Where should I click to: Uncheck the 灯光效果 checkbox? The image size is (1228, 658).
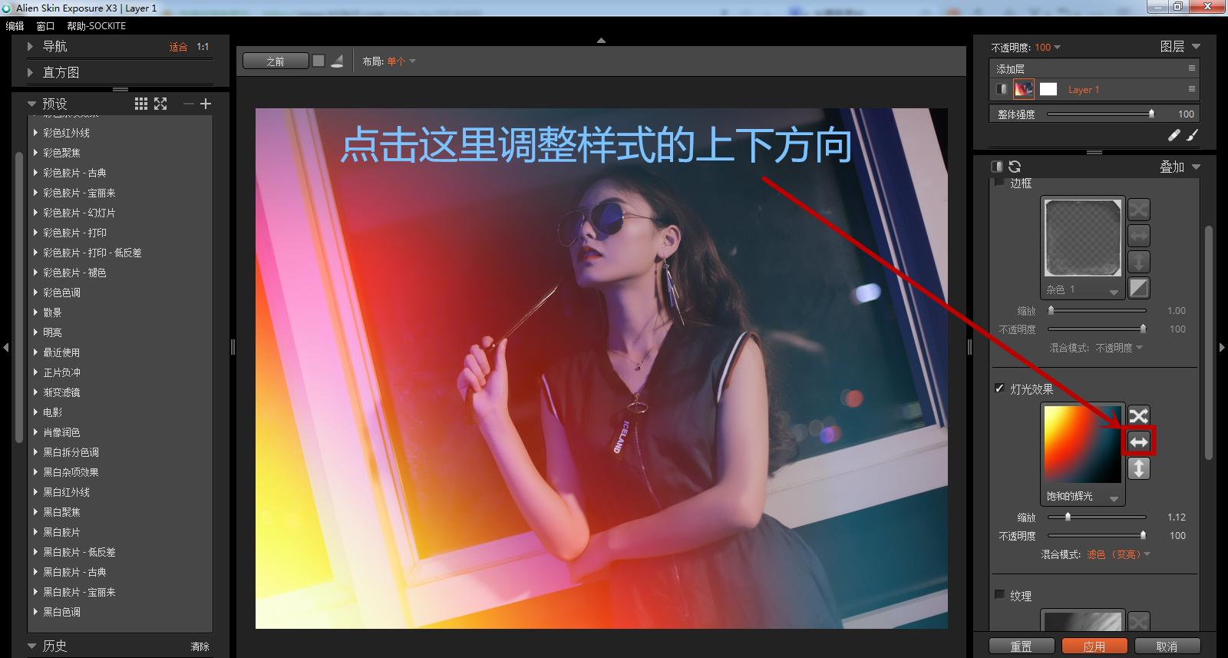(x=999, y=389)
